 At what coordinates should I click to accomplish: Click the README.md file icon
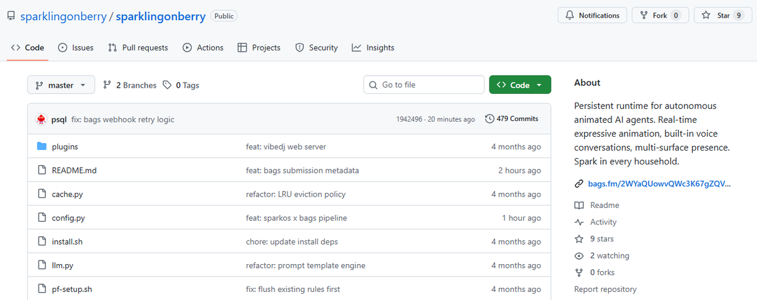(42, 170)
